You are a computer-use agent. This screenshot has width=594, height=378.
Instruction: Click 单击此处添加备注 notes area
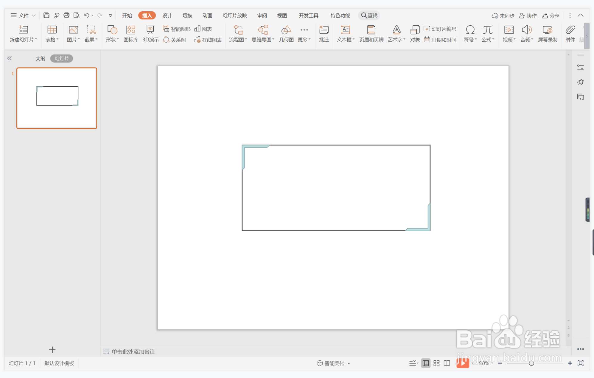click(x=133, y=351)
